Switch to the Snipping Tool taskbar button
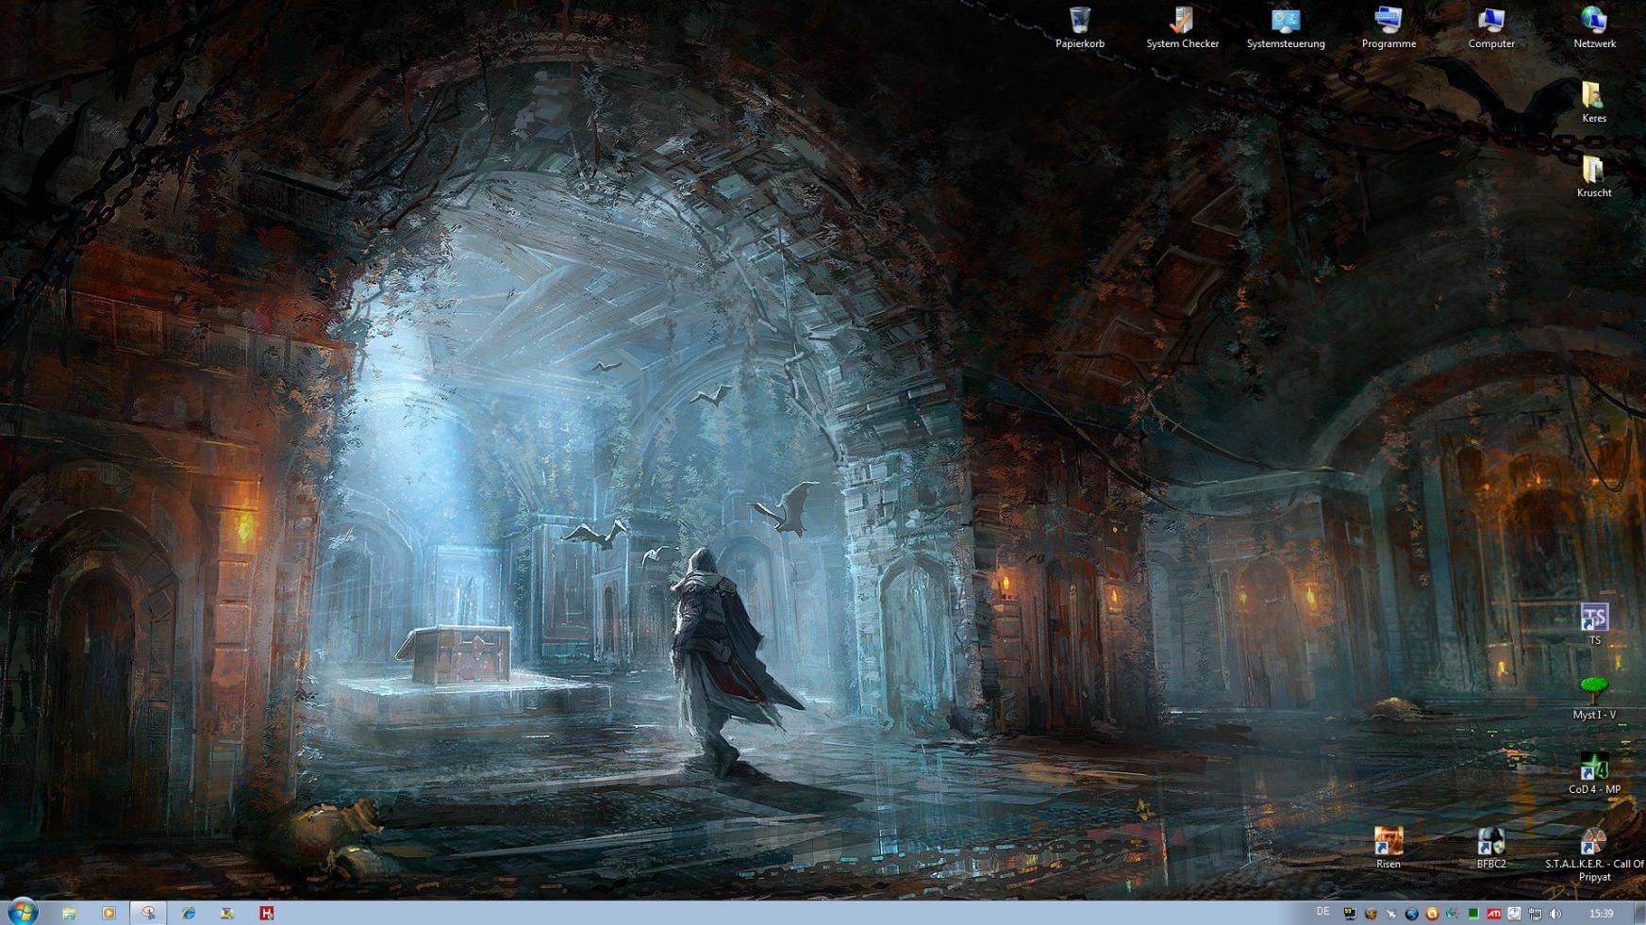Image resolution: width=1646 pixels, height=925 pixels. (148, 913)
